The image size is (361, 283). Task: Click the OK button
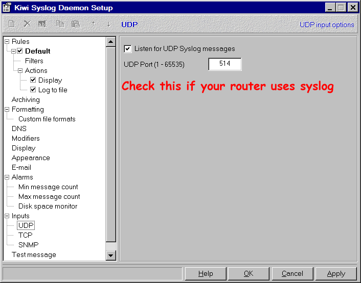pyautogui.click(x=249, y=274)
